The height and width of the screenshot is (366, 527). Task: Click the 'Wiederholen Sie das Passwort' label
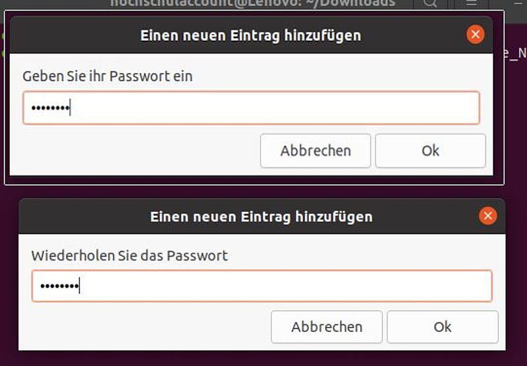[129, 256]
